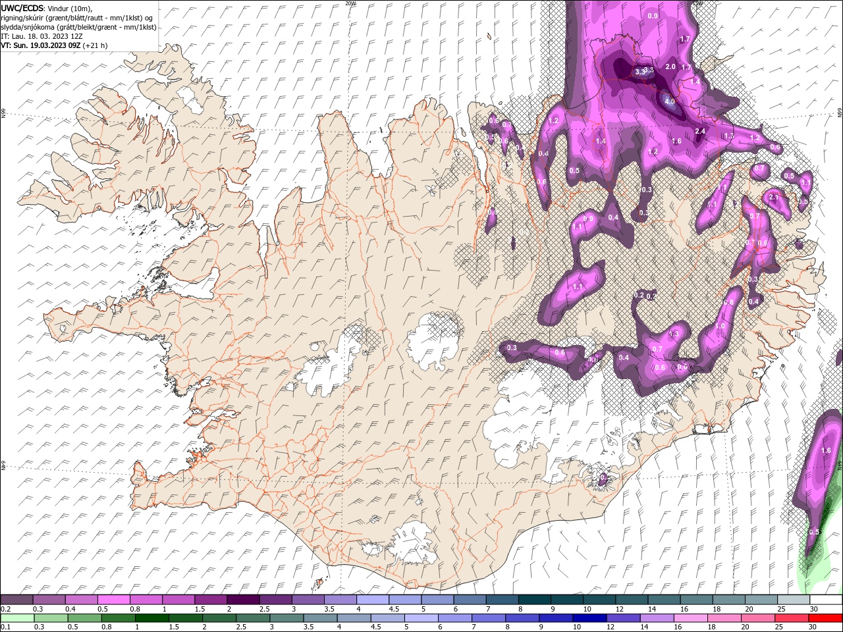Select the bright pink 0.5 snow legend swatch

(113, 600)
